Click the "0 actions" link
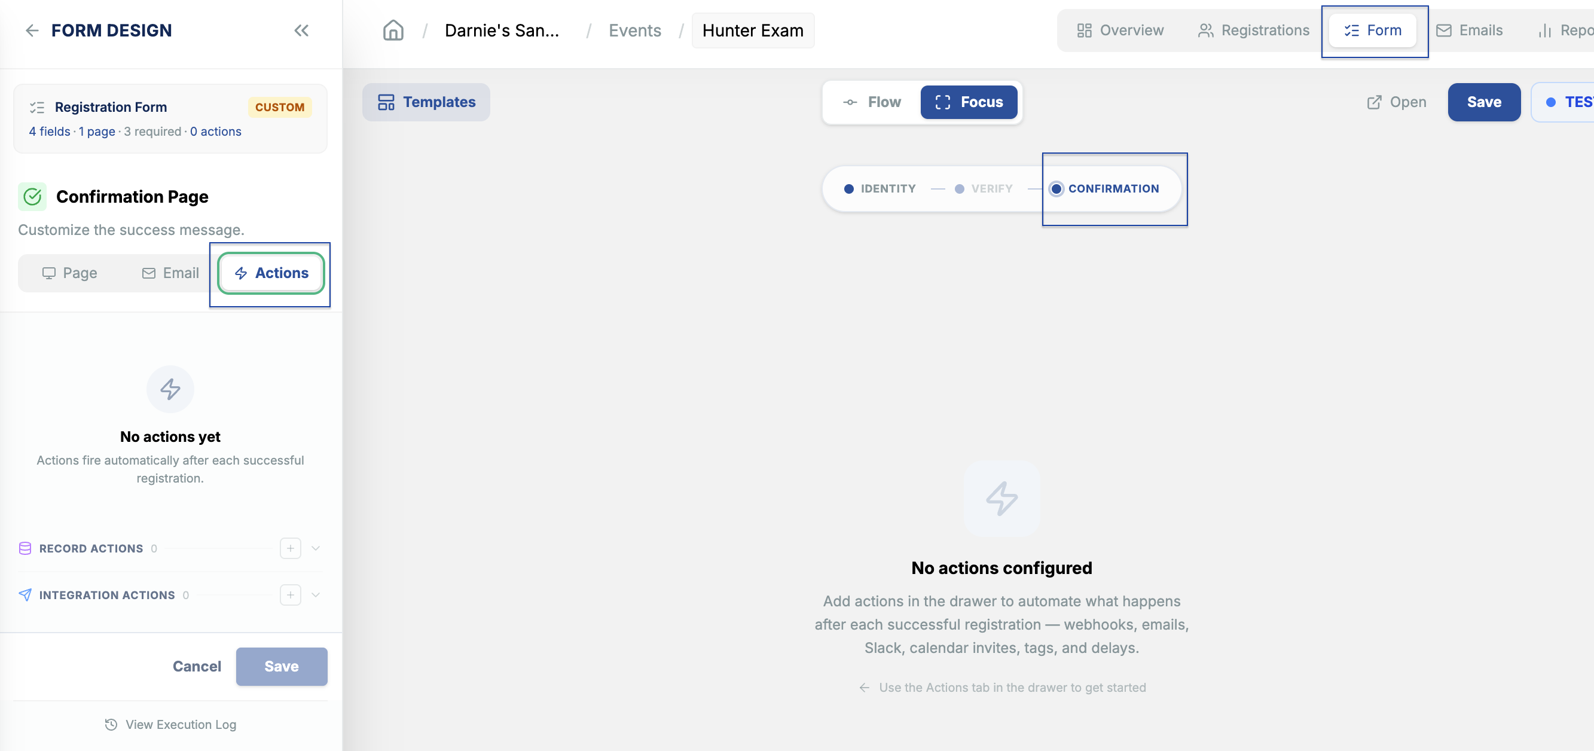 pyautogui.click(x=216, y=132)
